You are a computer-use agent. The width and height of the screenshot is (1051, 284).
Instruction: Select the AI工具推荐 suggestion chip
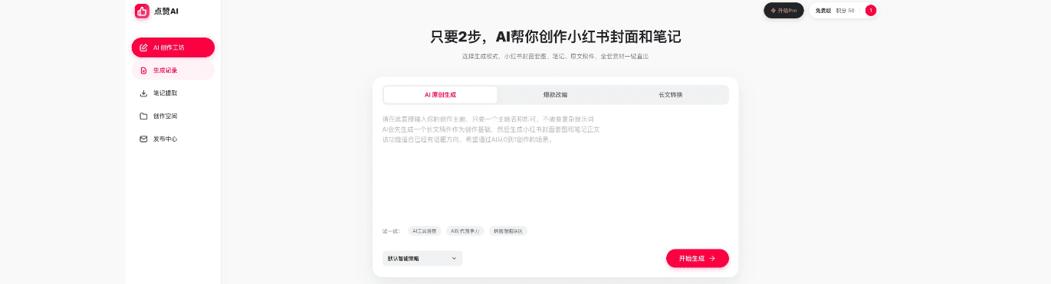click(x=424, y=230)
